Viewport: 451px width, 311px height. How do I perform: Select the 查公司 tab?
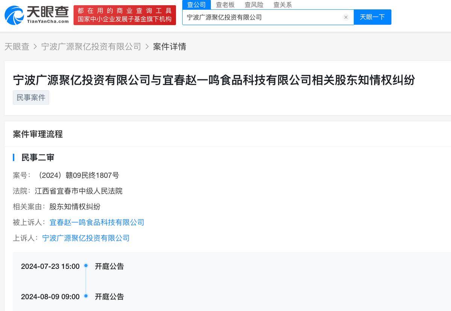[x=197, y=5]
